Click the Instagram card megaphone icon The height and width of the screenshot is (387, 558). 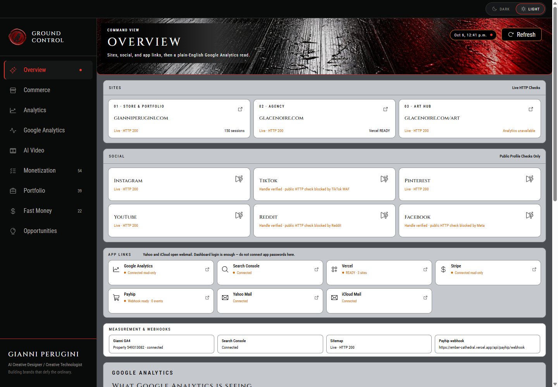239,179
